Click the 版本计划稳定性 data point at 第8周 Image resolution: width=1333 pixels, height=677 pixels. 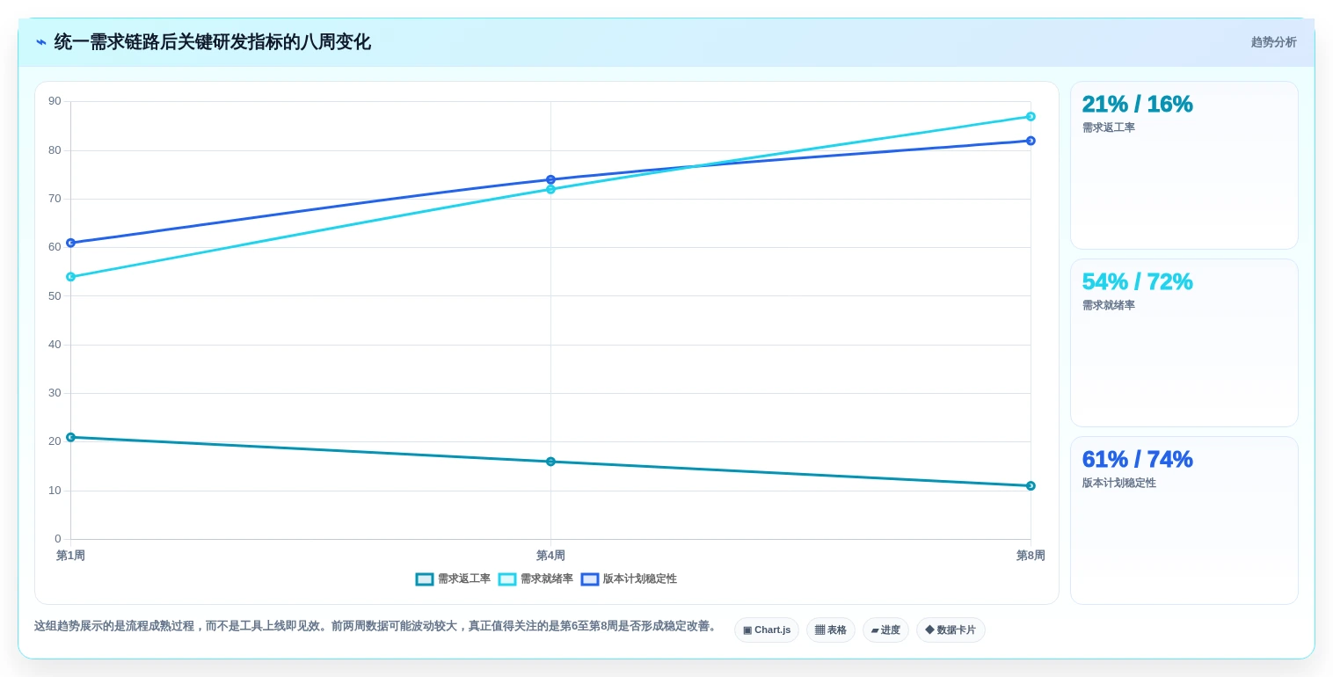1031,141
